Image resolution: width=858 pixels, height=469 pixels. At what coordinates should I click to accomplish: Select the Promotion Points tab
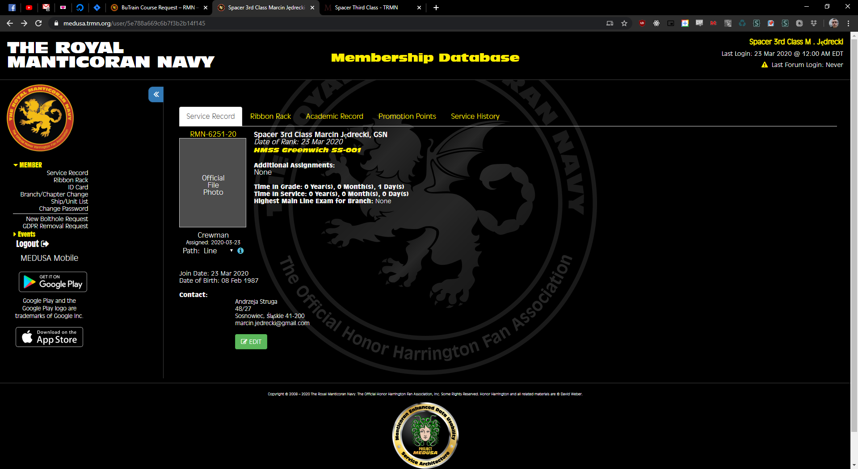click(407, 116)
